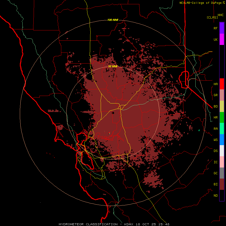The image size is (226, 226).
Task: Click the 15:48 timestamp
Action: coord(163,224)
